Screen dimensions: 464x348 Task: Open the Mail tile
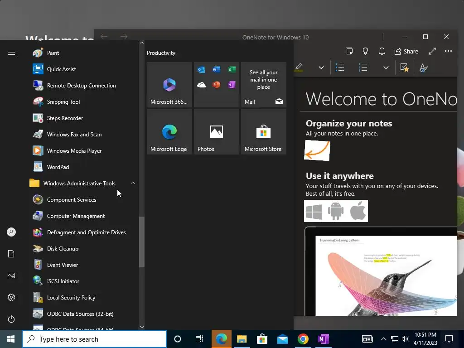[264, 85]
